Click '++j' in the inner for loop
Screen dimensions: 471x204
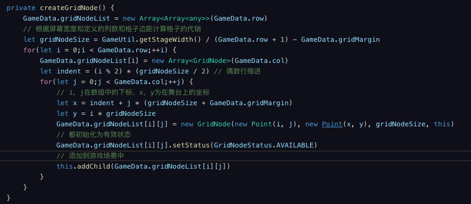click(175, 82)
